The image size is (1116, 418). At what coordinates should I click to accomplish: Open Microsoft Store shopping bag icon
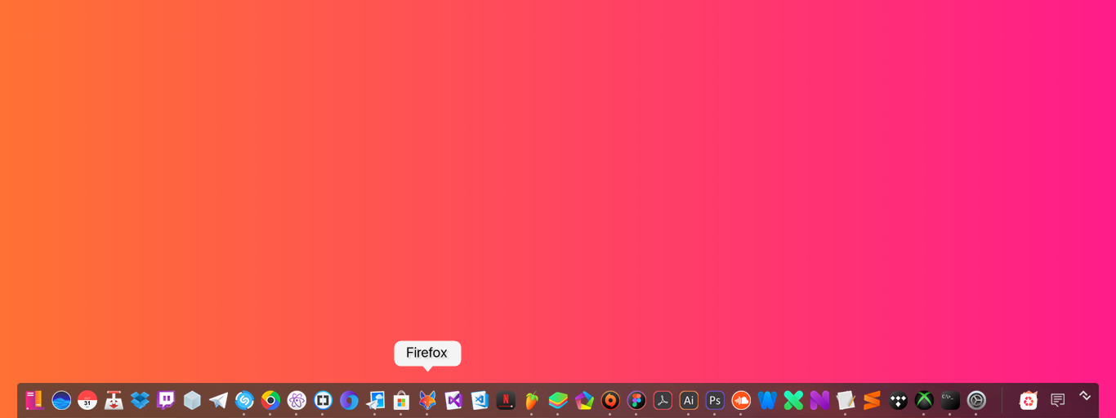tap(401, 400)
